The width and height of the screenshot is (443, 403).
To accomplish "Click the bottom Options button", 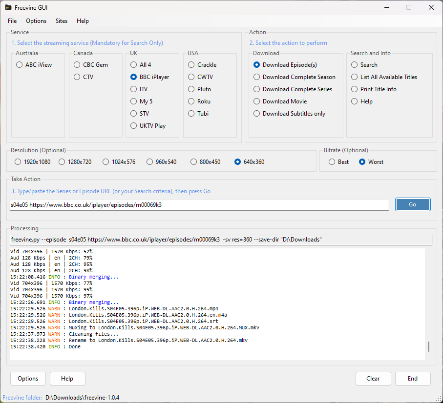I will [x=28, y=379].
